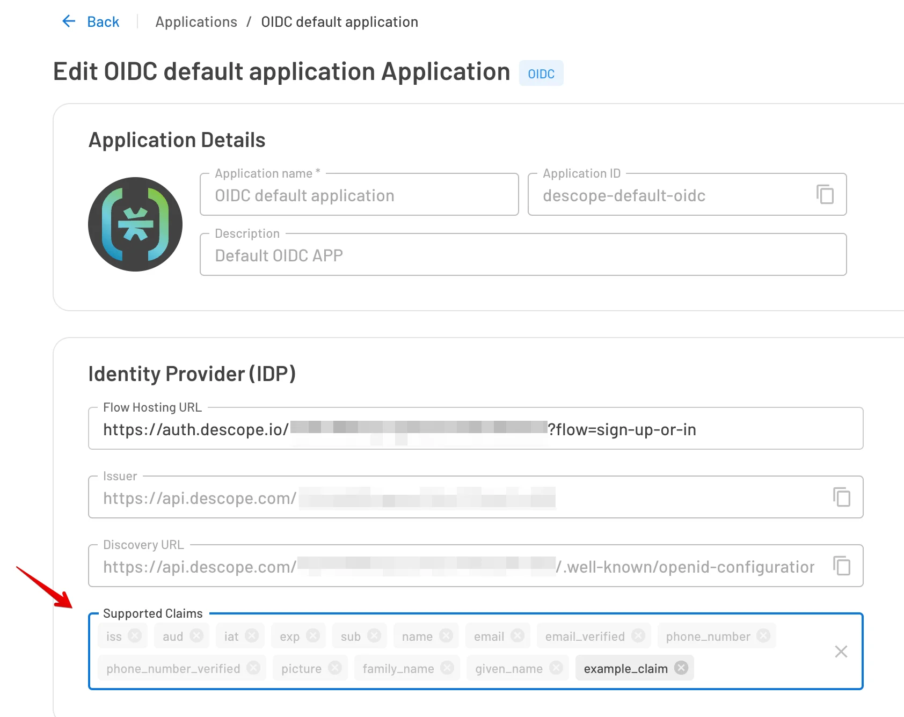Remove the picture claim
904x717 pixels.
pos(335,668)
